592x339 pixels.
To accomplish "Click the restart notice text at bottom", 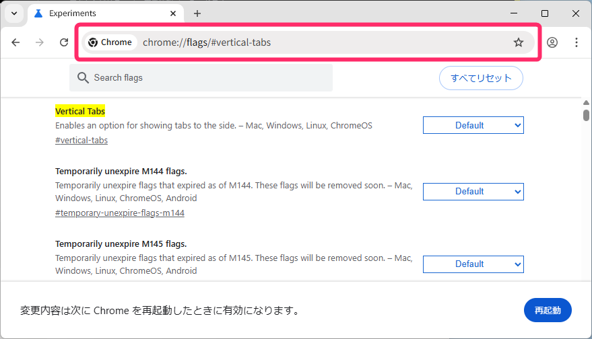I will pyautogui.click(x=160, y=311).
